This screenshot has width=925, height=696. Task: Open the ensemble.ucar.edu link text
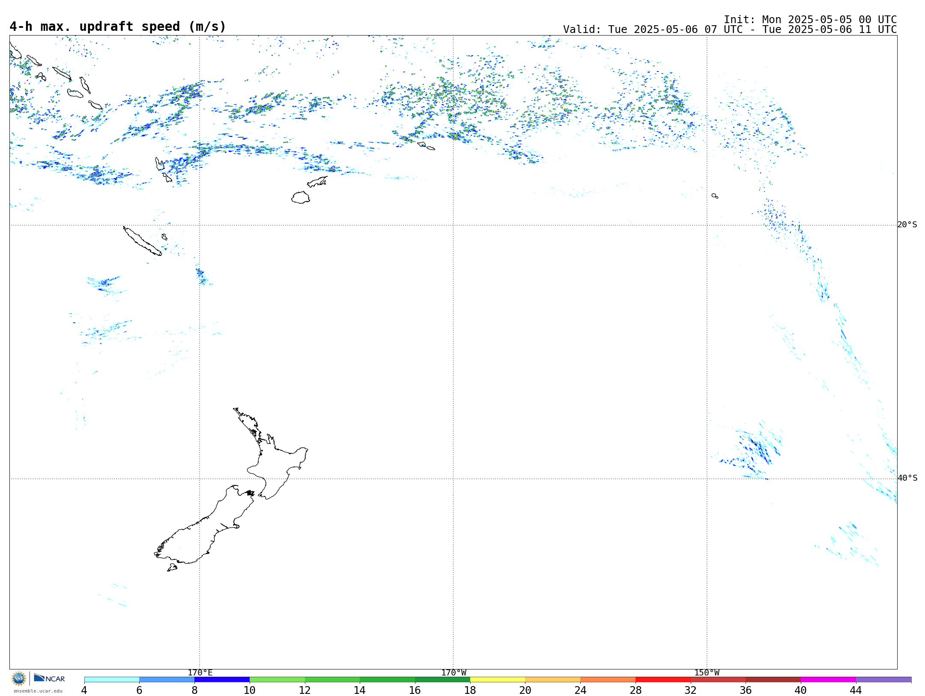tap(38, 691)
